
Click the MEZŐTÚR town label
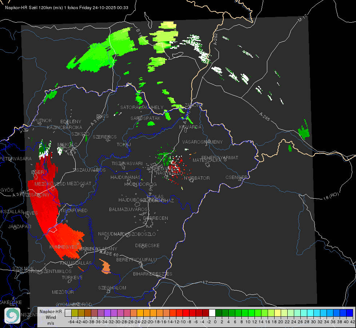point(63,292)
